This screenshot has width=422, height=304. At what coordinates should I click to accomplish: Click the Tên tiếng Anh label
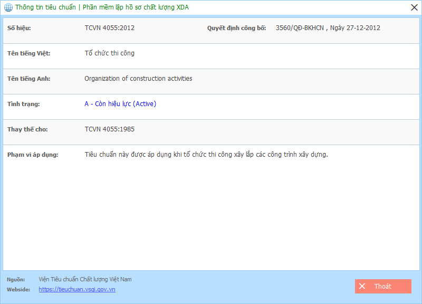point(29,79)
